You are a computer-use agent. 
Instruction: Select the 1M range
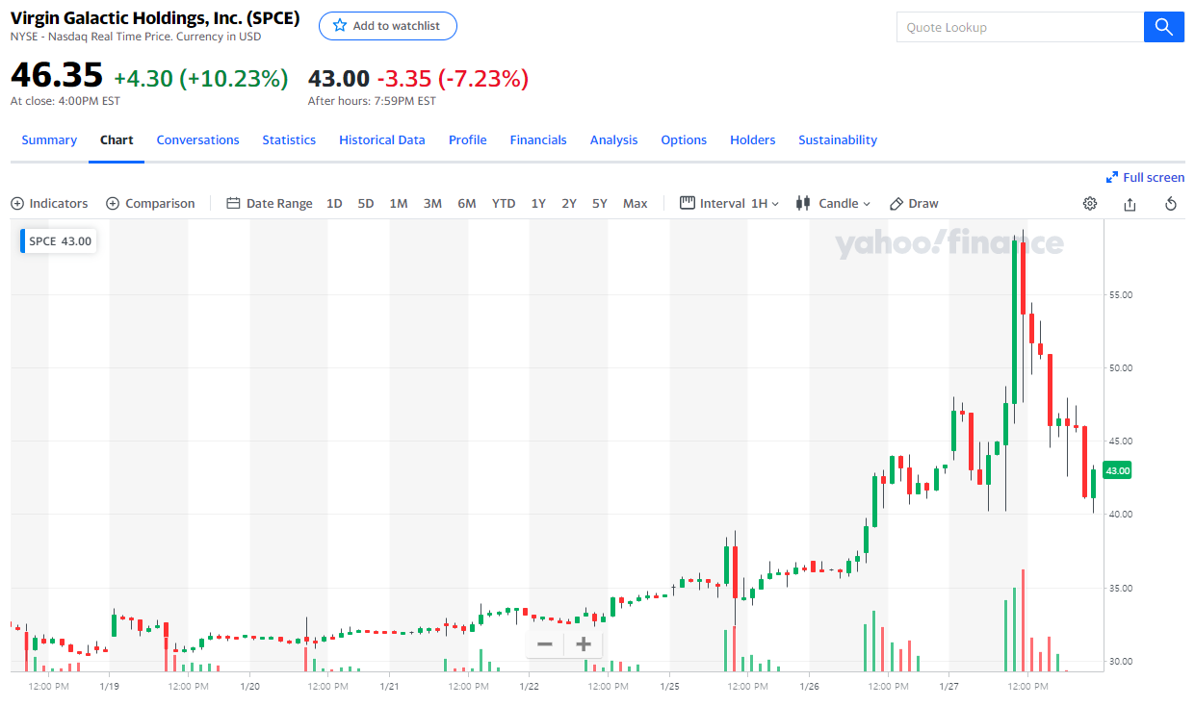click(x=399, y=204)
